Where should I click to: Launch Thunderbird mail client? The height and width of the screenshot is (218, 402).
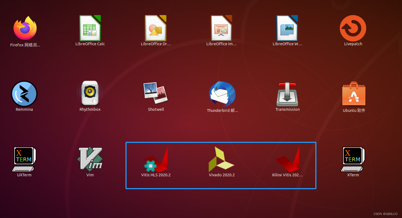coord(221,94)
